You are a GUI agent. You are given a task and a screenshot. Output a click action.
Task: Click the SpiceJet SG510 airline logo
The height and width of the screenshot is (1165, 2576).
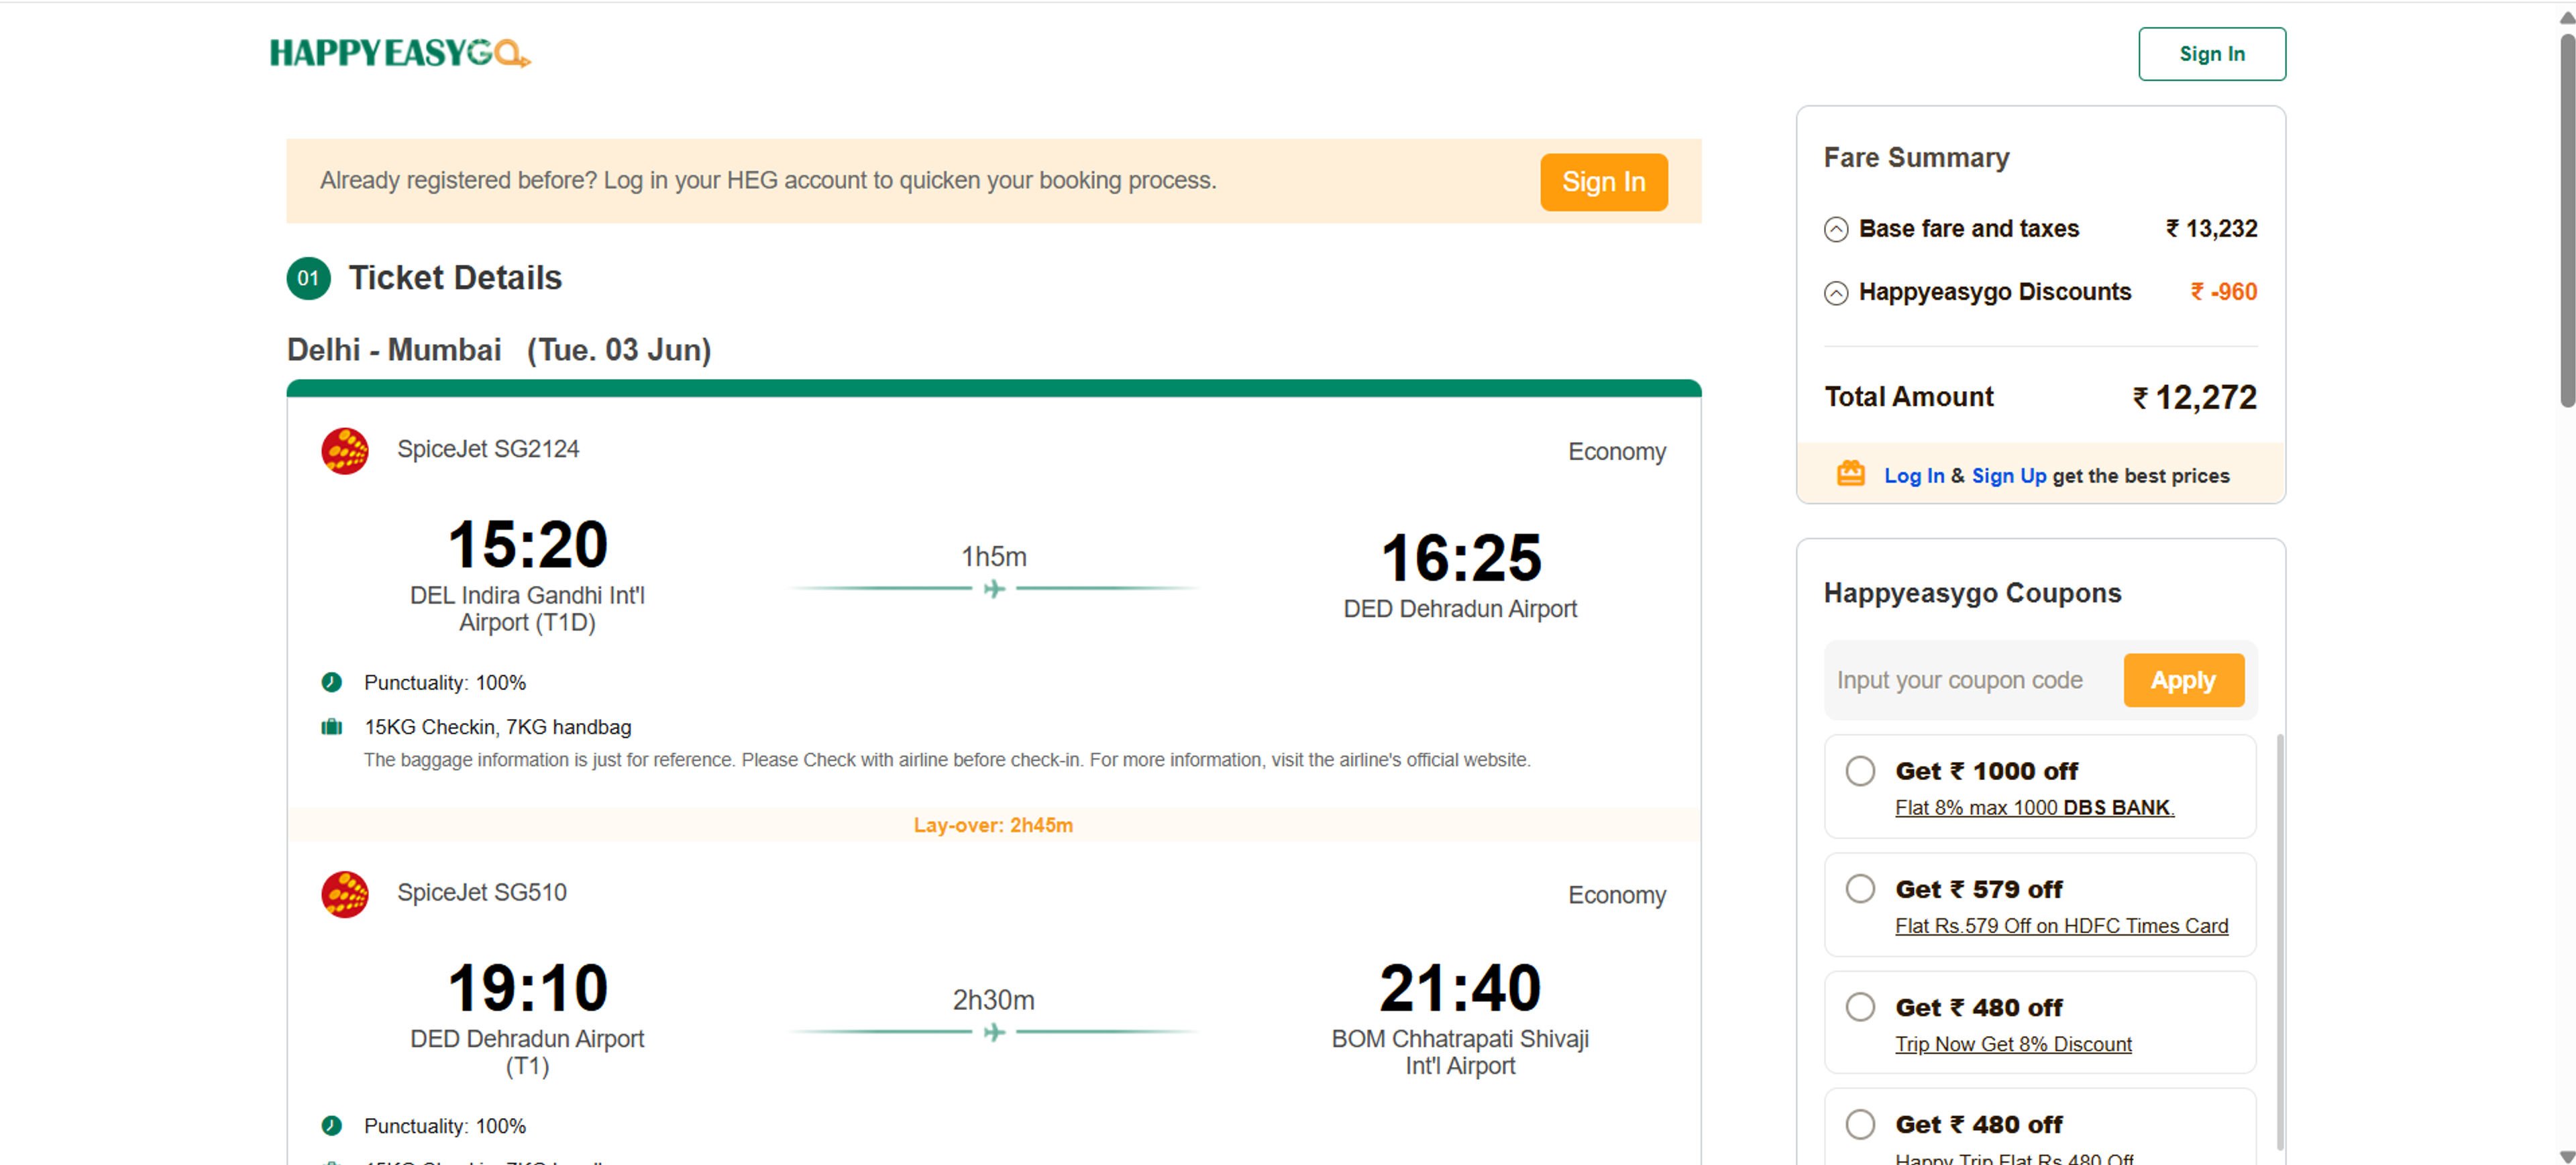tap(345, 894)
